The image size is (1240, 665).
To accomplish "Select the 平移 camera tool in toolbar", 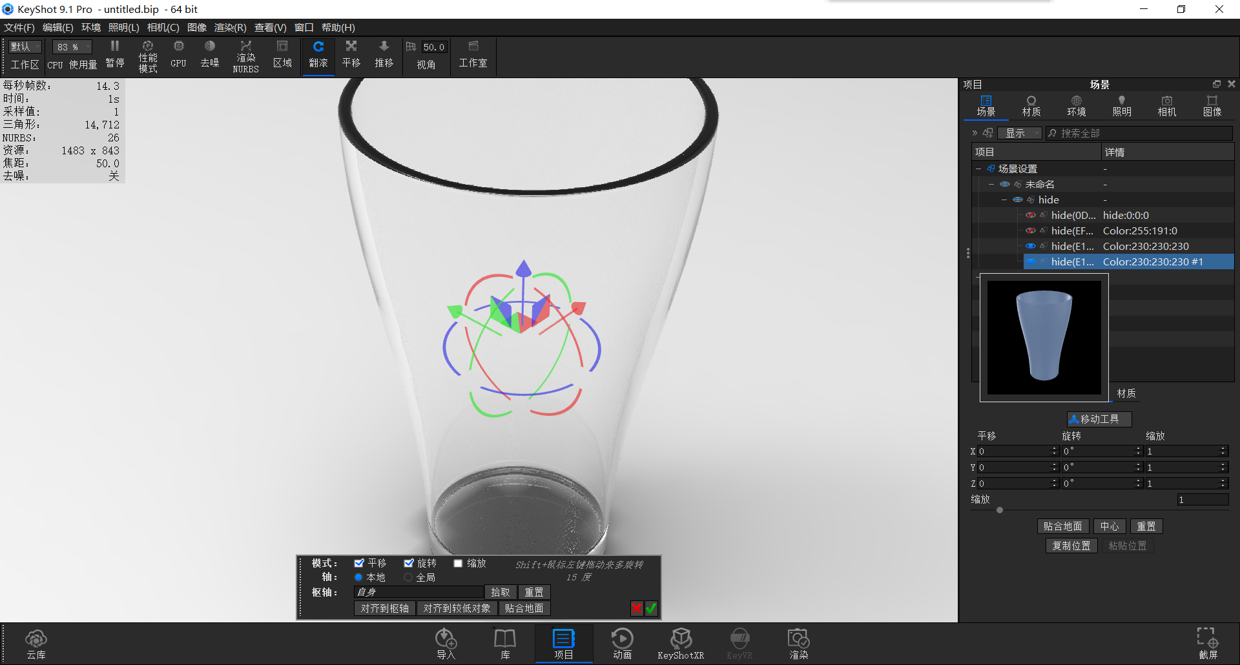I will [x=351, y=55].
